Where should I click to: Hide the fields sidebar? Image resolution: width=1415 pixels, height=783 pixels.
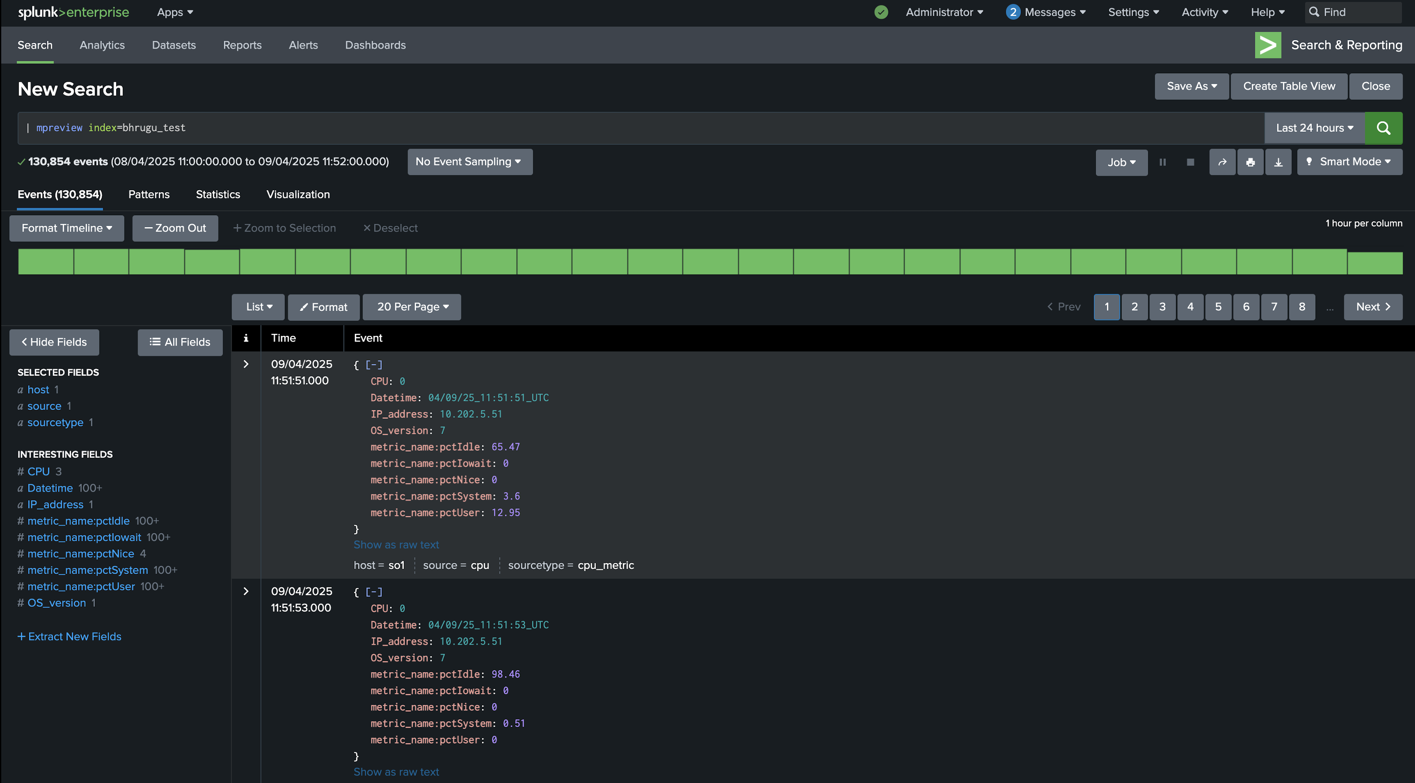coord(54,342)
